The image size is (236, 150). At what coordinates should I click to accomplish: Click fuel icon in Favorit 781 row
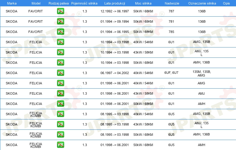click(x=60, y=21)
